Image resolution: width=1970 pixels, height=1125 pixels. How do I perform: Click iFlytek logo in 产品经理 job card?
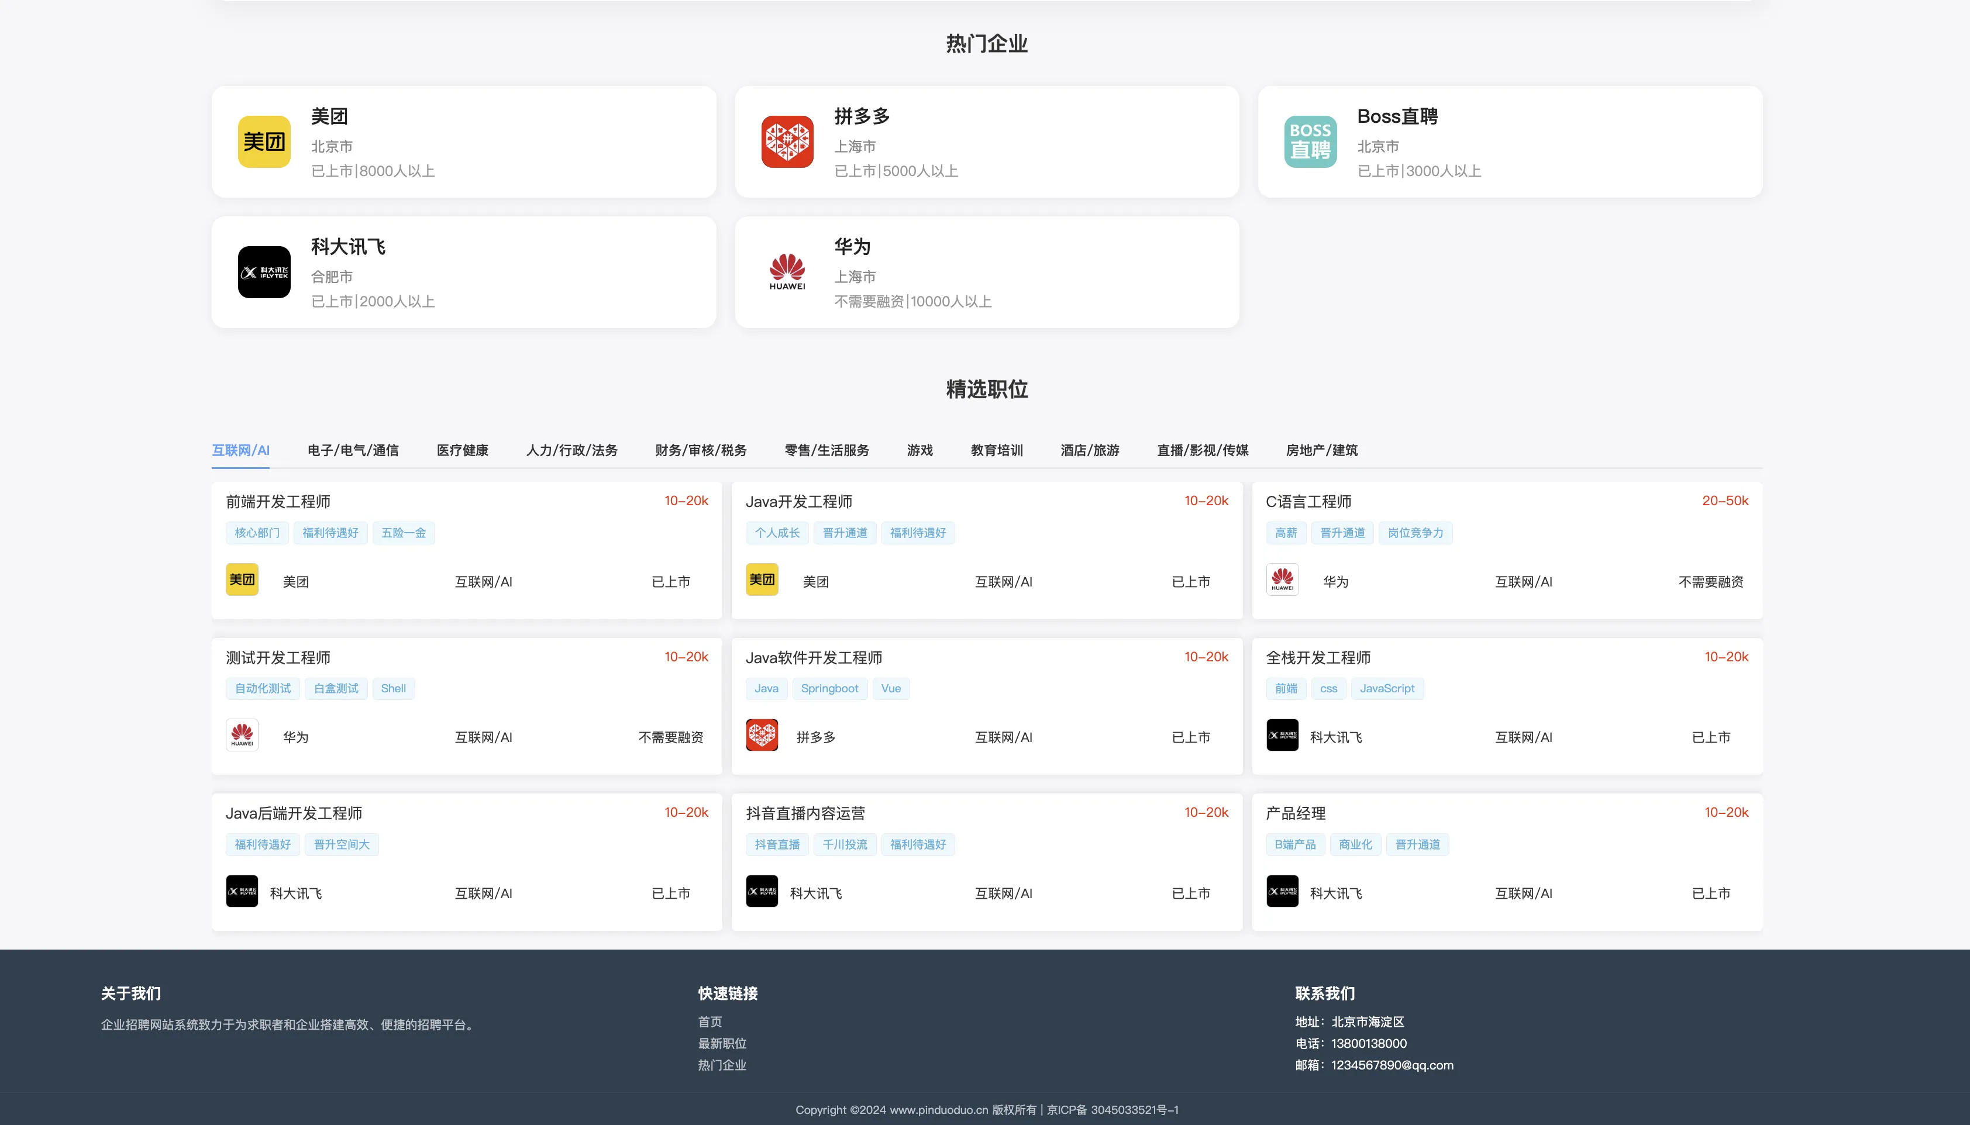coord(1282,891)
